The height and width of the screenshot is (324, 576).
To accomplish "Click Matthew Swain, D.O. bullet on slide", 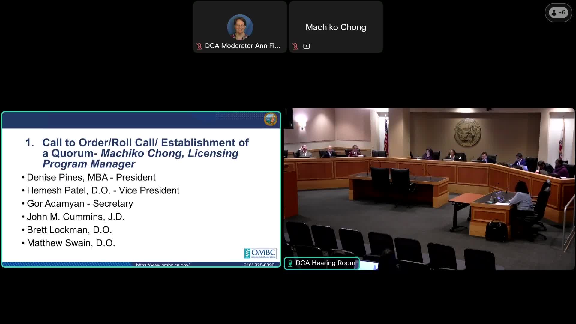I will click(x=71, y=243).
